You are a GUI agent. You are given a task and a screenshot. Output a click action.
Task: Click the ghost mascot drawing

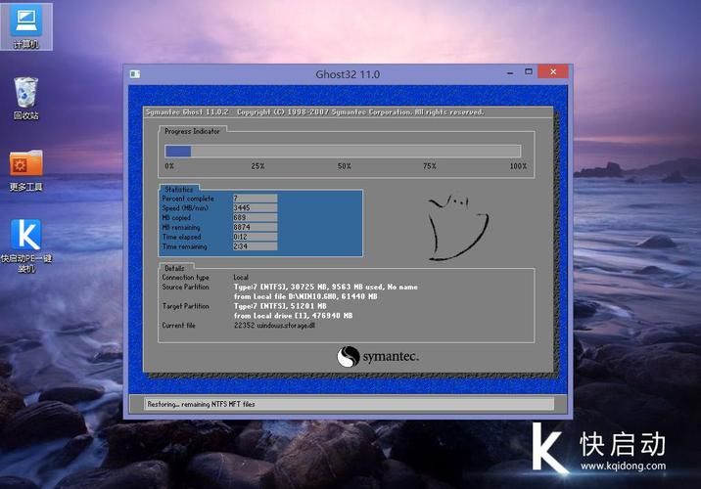click(x=453, y=226)
